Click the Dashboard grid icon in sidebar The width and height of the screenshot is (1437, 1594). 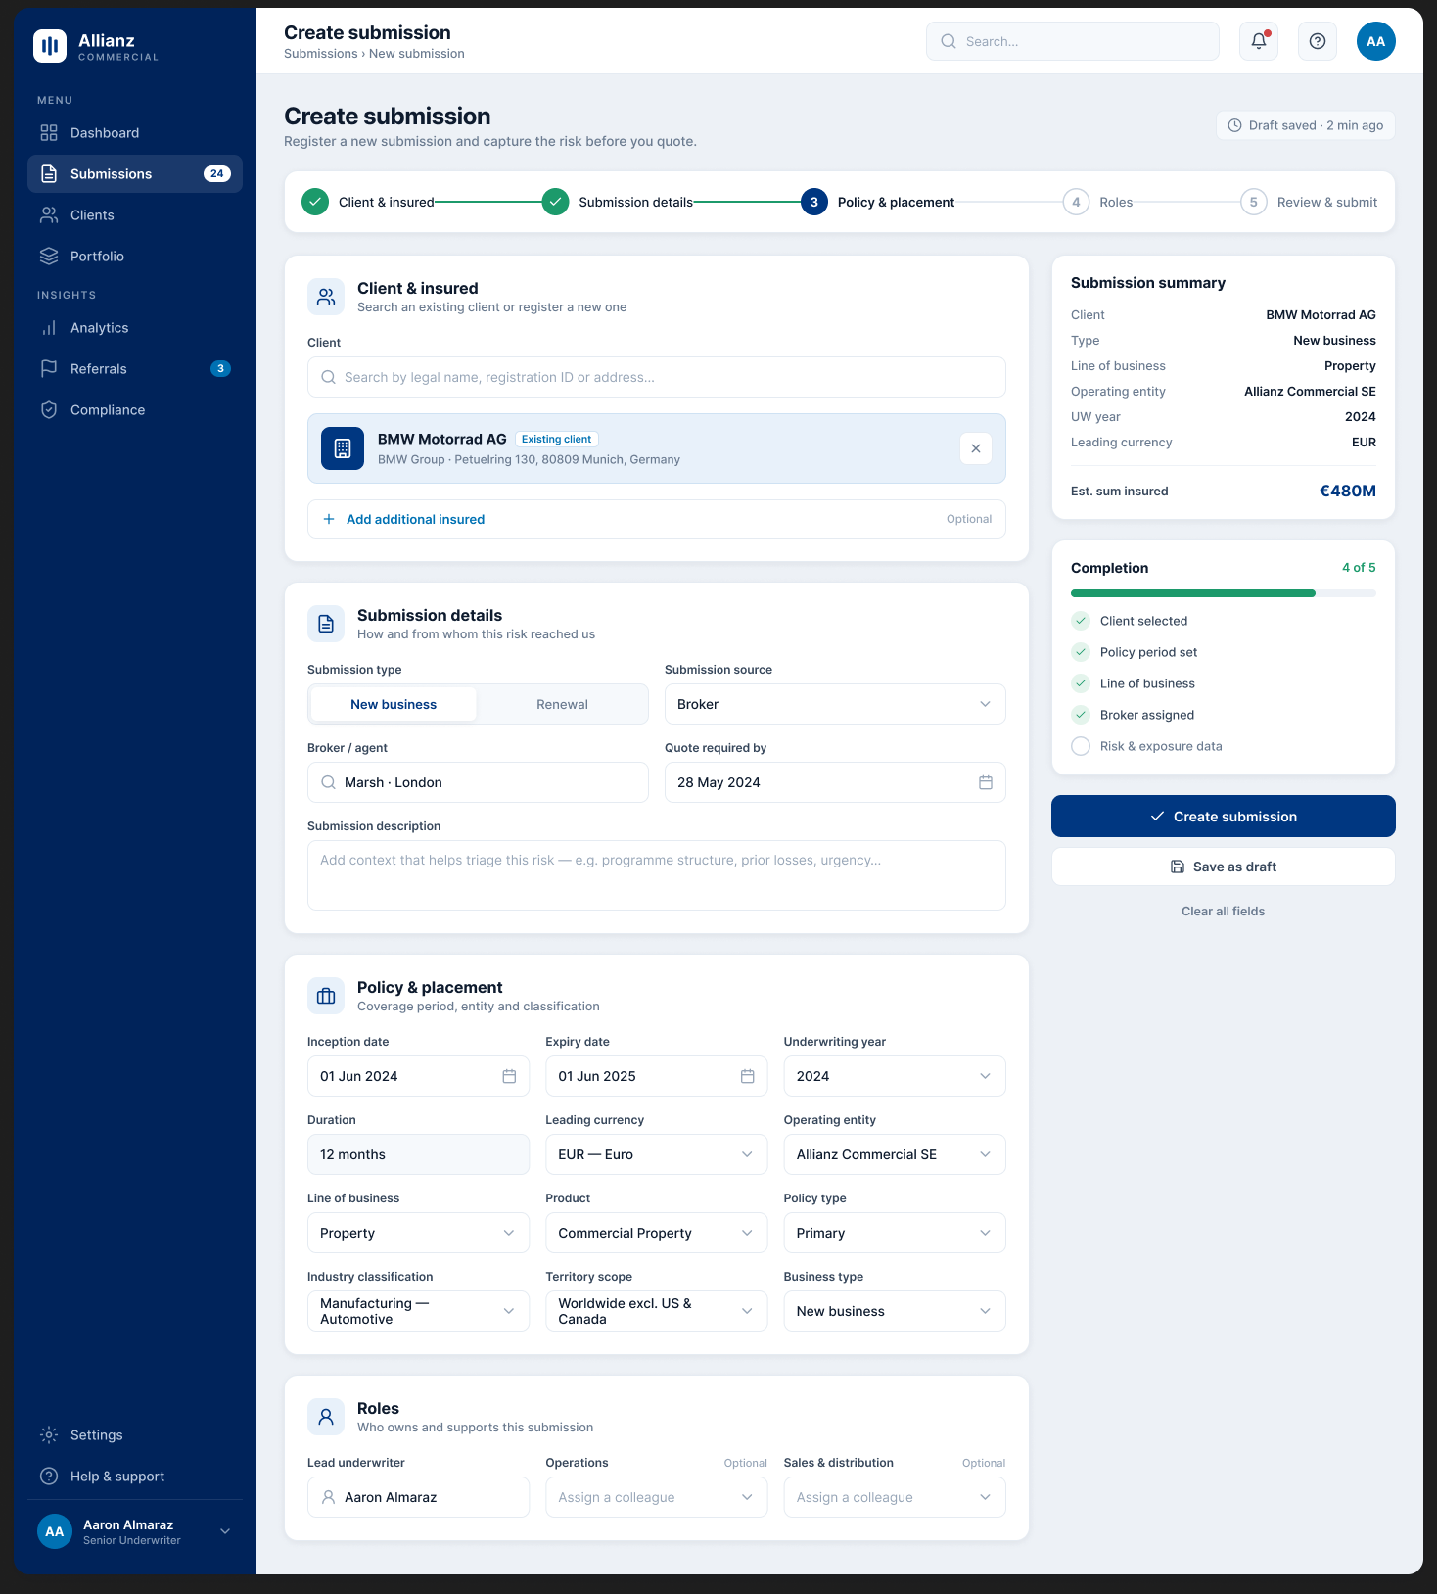coord(49,133)
